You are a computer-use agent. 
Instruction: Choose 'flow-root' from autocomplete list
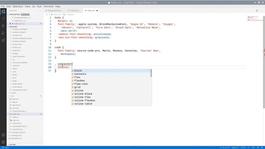[x=111, y=84]
